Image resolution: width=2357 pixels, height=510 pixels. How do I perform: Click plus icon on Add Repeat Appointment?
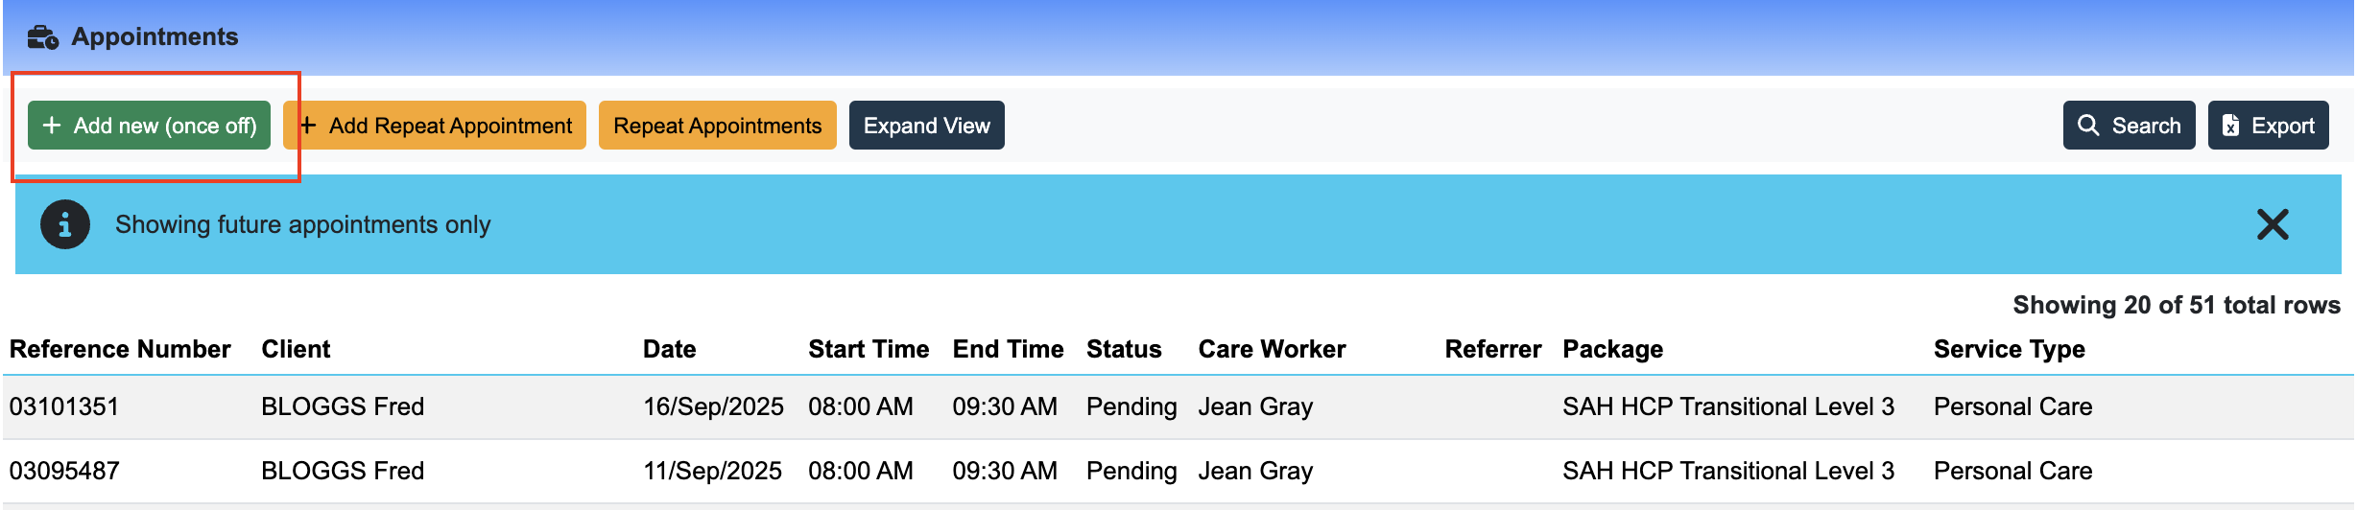coord(308,126)
